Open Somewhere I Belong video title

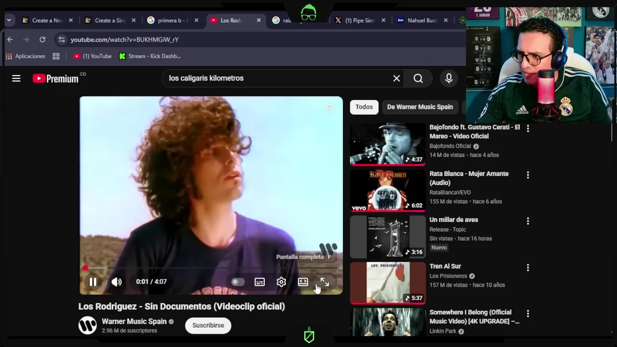(x=474, y=317)
